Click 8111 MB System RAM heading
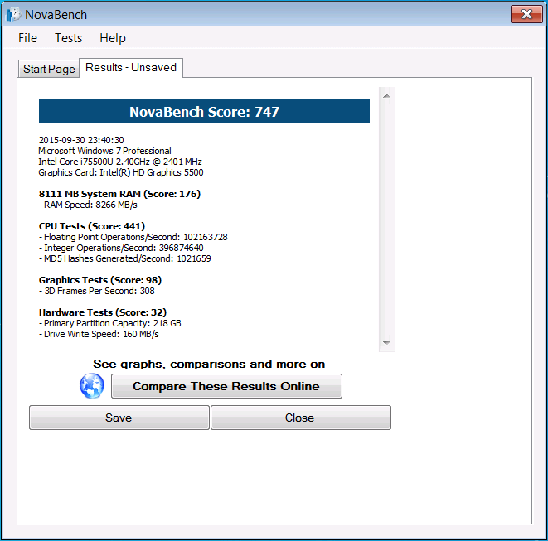This screenshot has width=548, height=541. coord(119,194)
